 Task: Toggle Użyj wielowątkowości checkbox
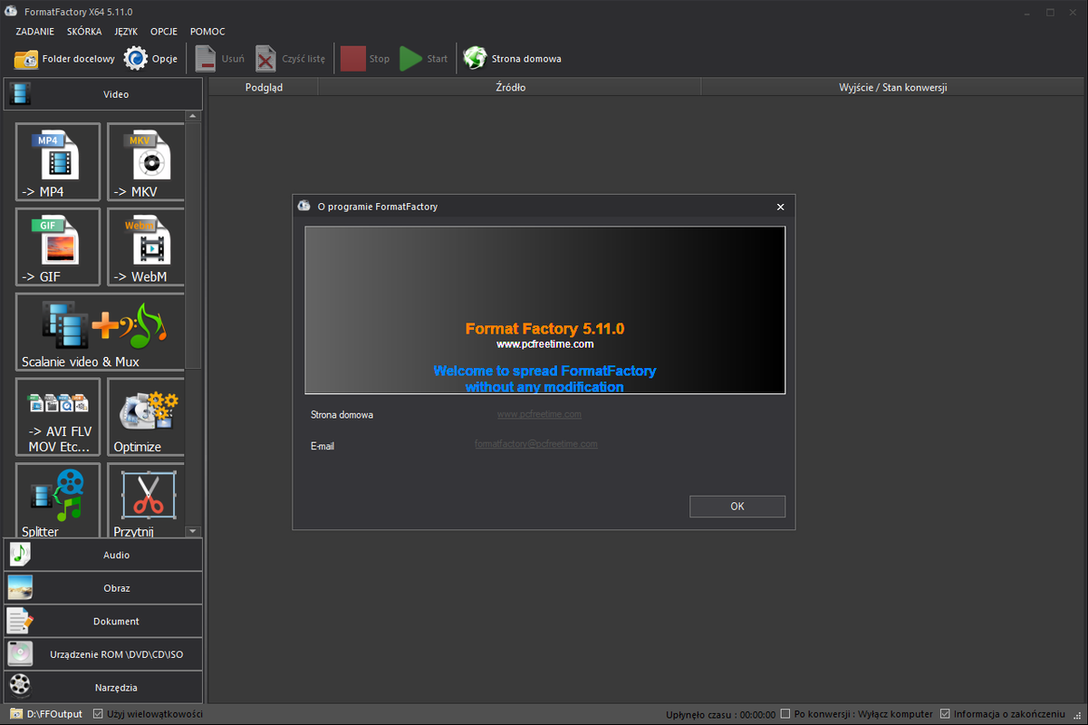click(99, 714)
